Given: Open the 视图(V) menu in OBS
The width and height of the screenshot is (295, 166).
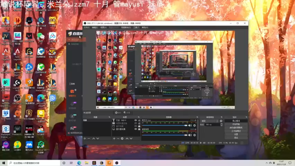Looking at the screenshot, I should point(103,27).
